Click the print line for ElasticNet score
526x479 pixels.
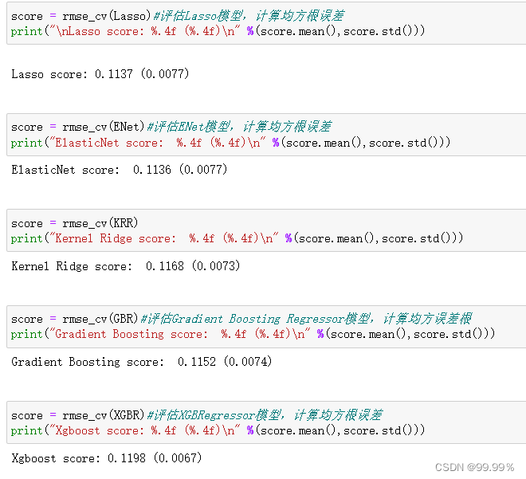coord(230,143)
